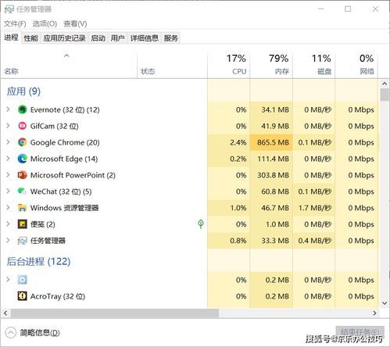Sort by the 网络 column header
The height and width of the screenshot is (347, 390).
point(356,65)
